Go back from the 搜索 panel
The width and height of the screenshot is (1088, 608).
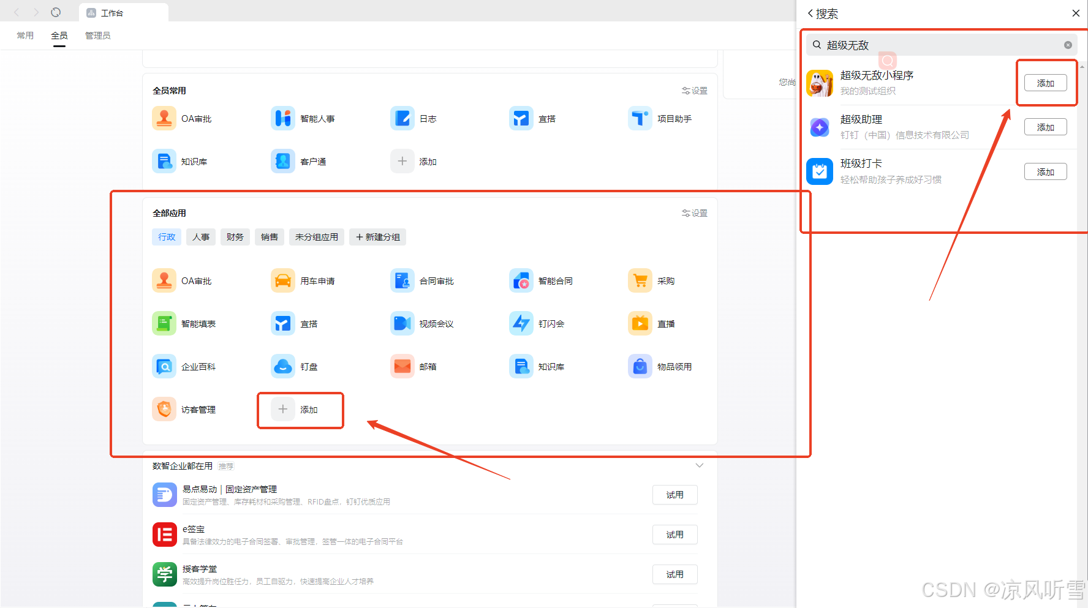point(810,13)
